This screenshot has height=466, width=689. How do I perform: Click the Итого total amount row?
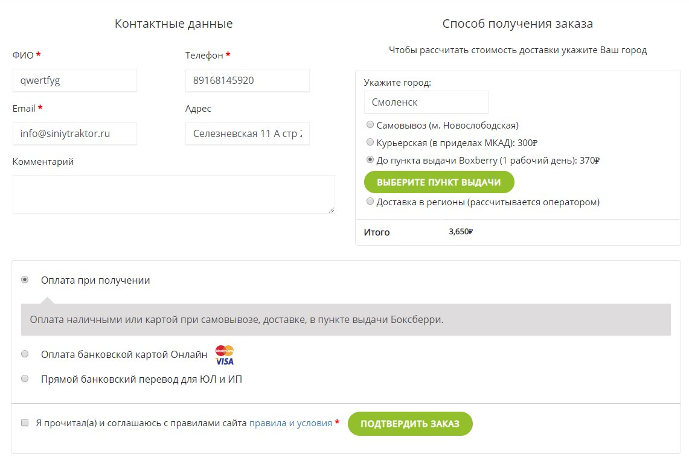coord(518,232)
